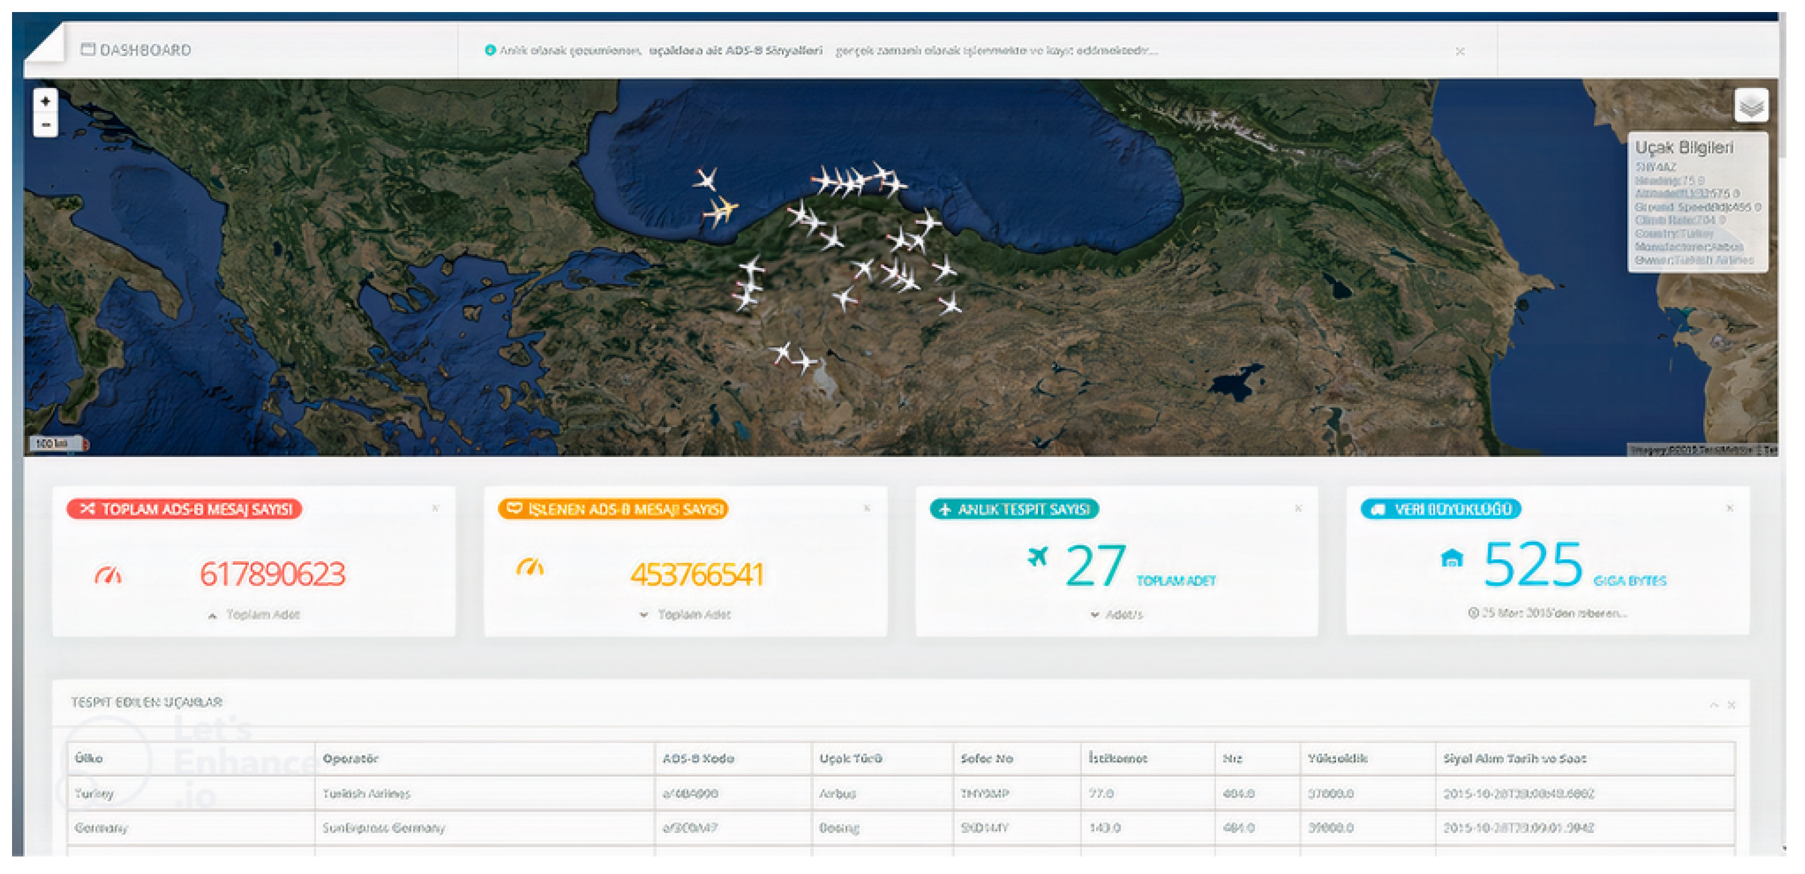
Task: Sort table by Operatör column header
Action: point(350,759)
